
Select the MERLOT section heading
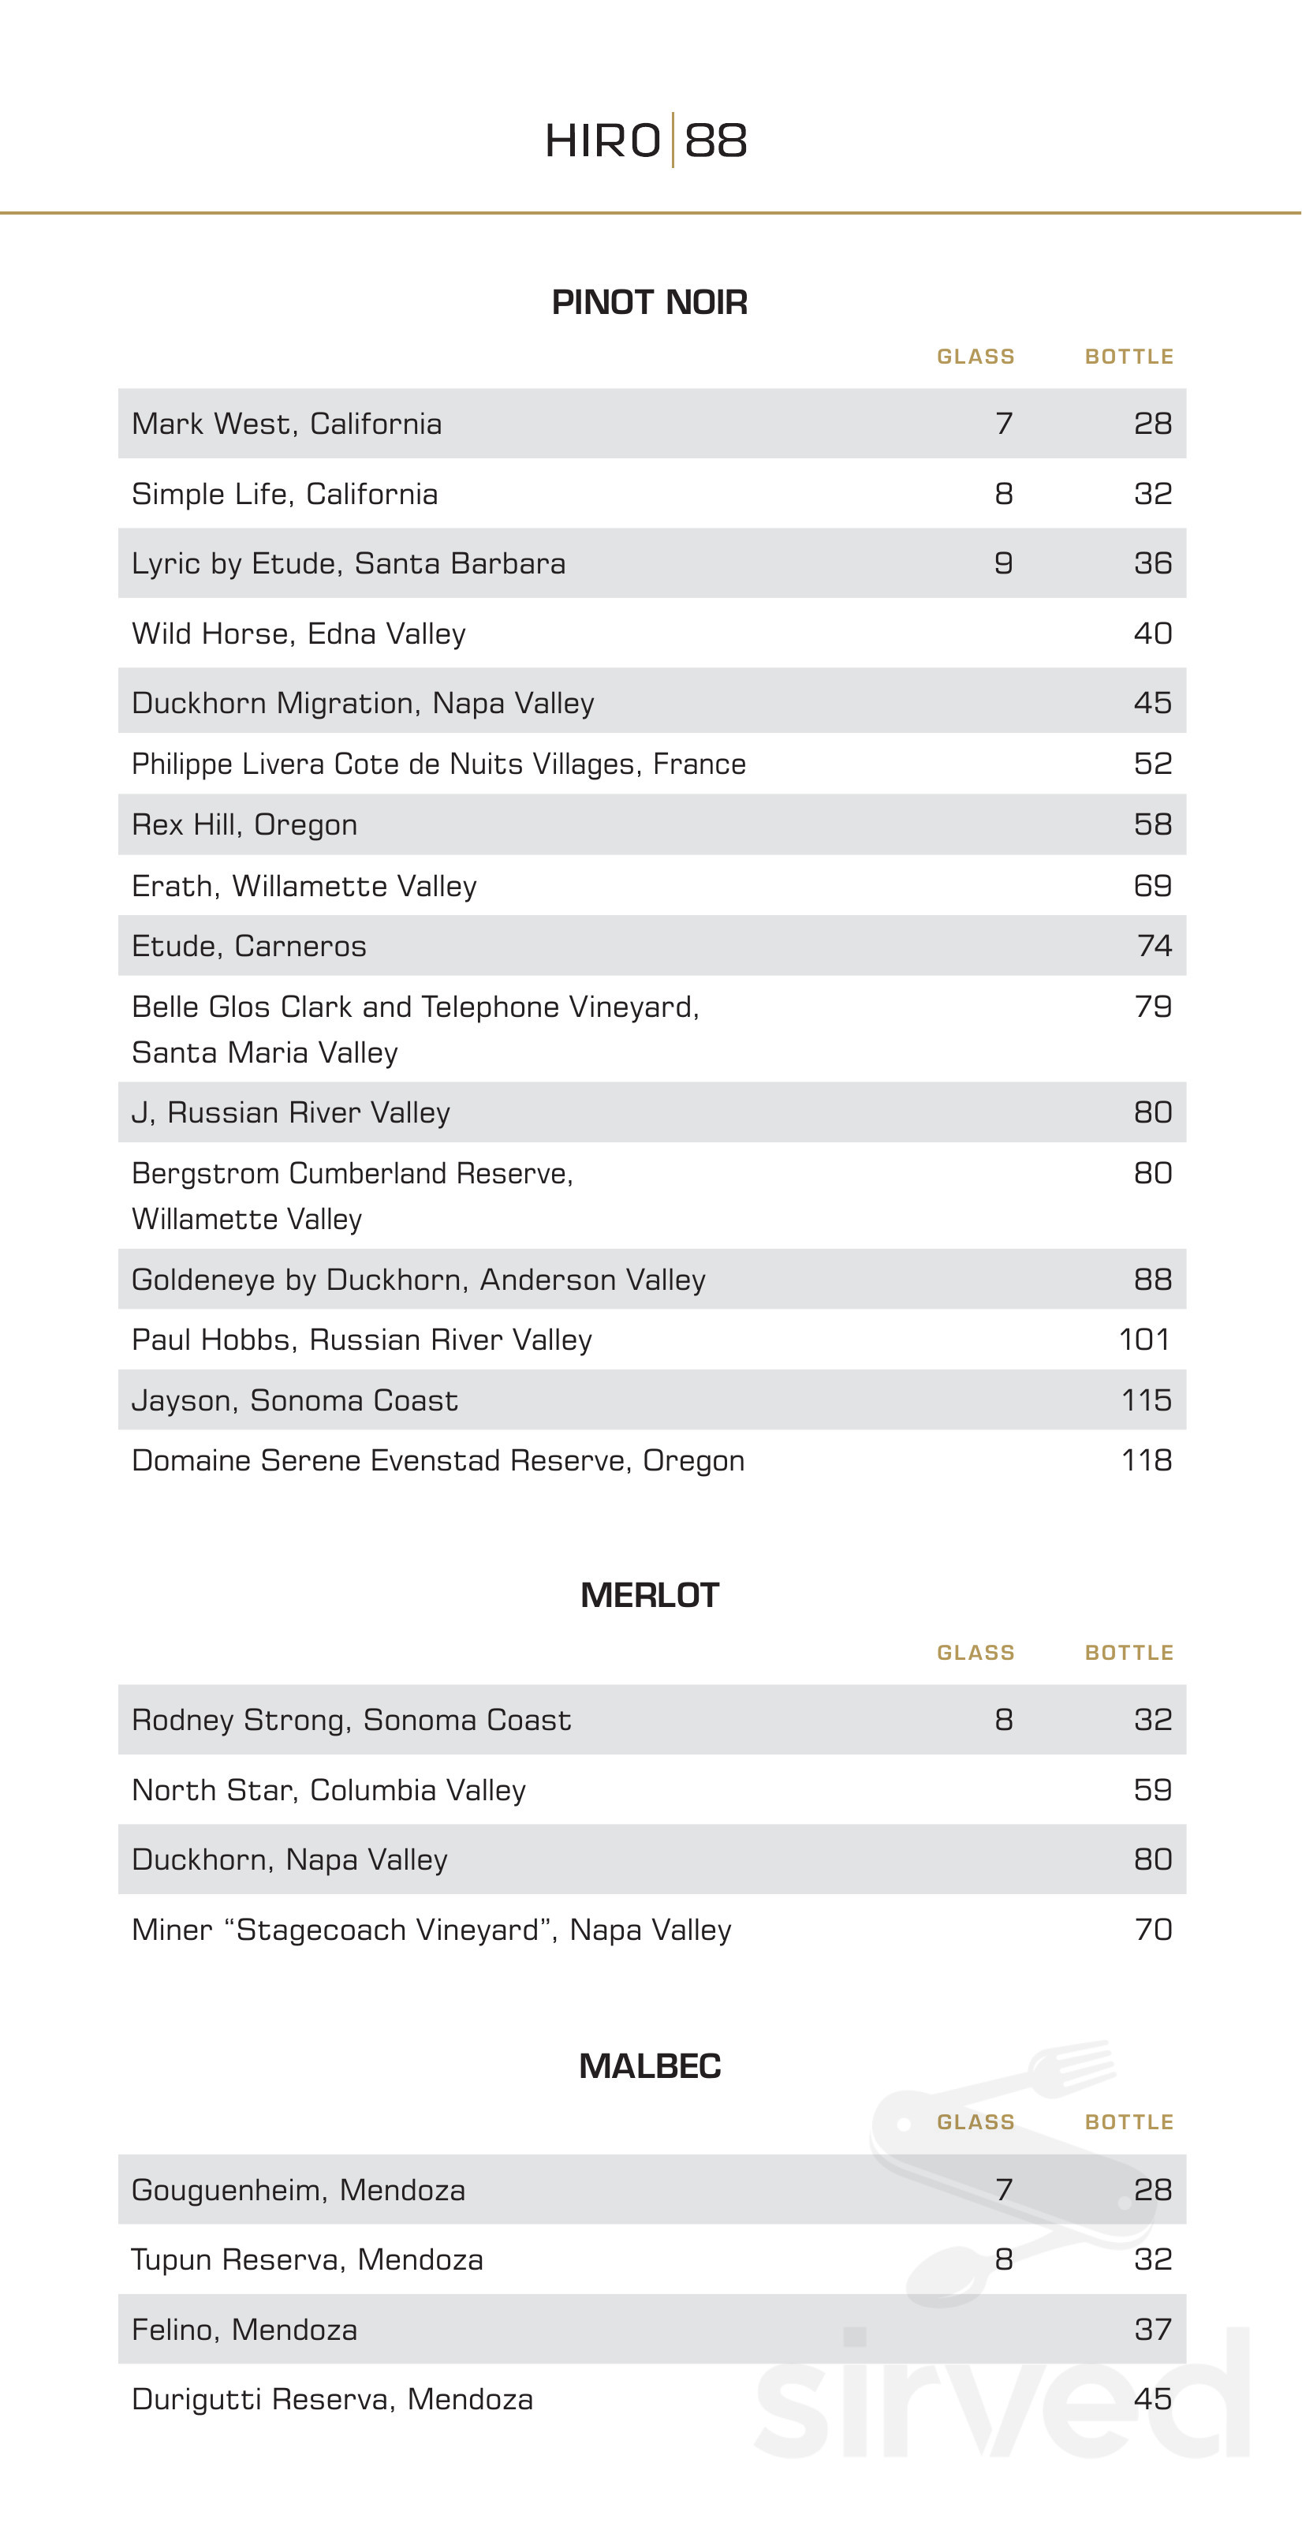pyautogui.click(x=649, y=1596)
